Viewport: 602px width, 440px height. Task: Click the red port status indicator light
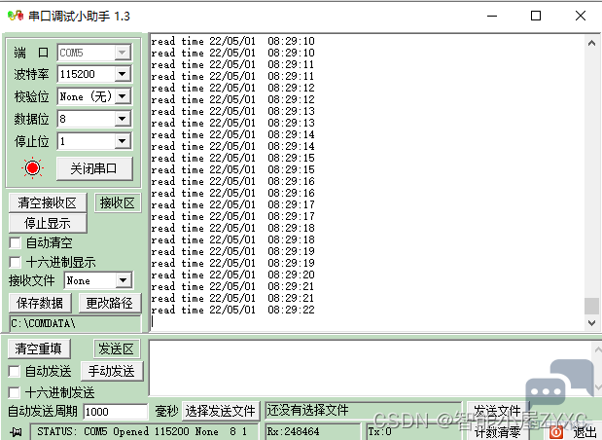[x=33, y=168]
